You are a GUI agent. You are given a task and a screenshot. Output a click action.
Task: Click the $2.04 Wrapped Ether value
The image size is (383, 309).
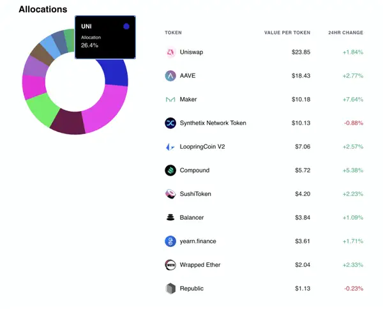[303, 265]
